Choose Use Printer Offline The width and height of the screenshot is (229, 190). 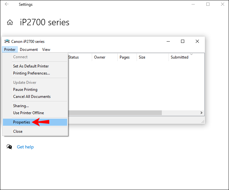click(35, 113)
